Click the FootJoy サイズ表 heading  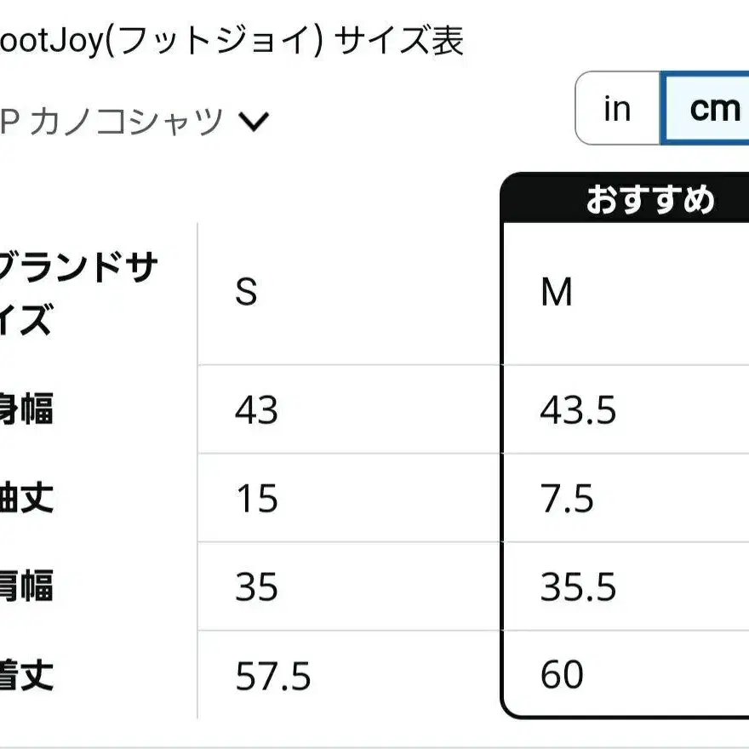pyautogui.click(x=232, y=42)
